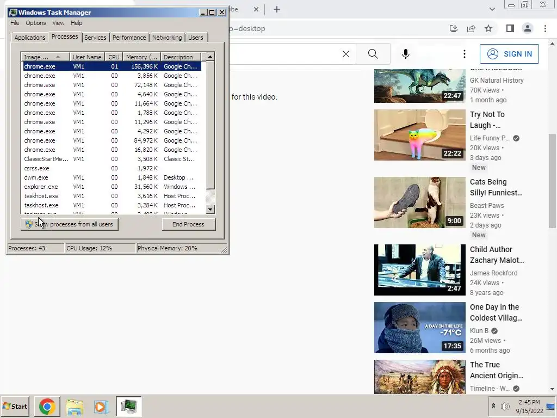Click the James Rockford channel name
The image size is (557, 418).
pyautogui.click(x=493, y=273)
